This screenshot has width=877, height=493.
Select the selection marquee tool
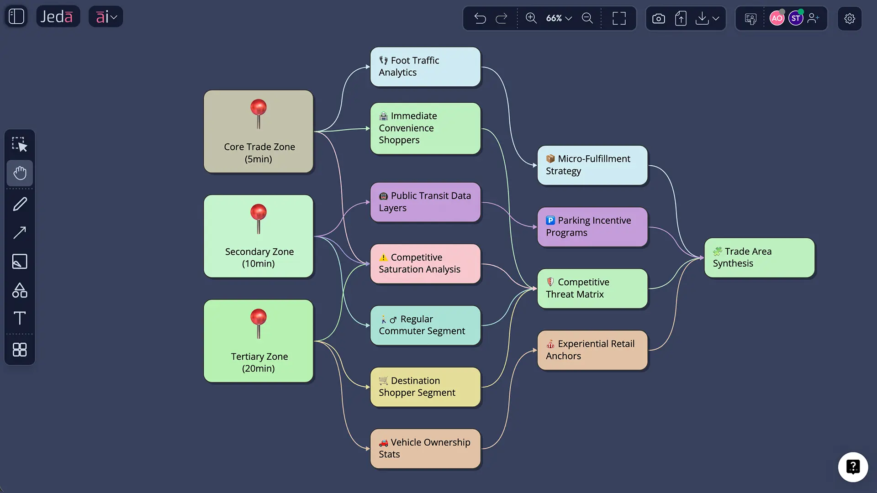point(20,144)
